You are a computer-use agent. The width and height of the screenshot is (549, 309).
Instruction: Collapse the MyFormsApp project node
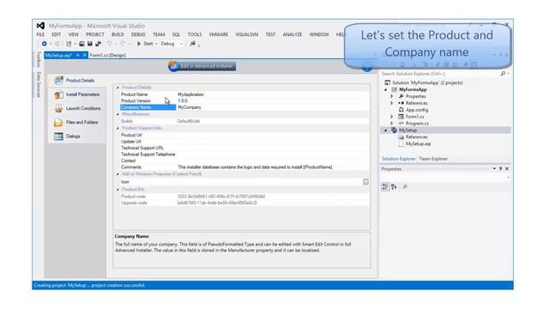386,89
